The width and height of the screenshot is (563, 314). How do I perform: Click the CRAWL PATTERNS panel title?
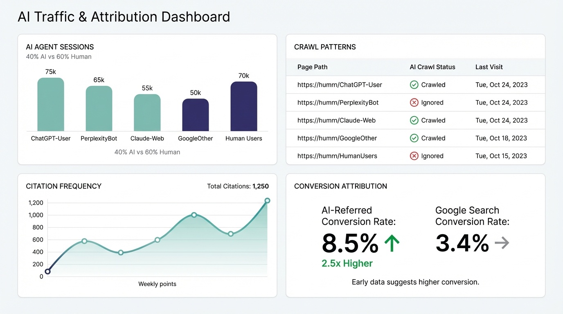(x=325, y=47)
